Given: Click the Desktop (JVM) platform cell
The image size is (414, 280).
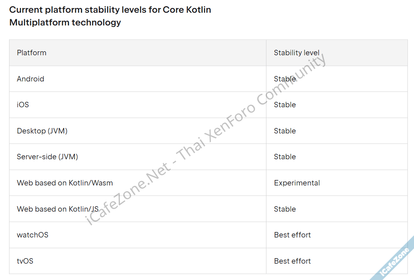Looking at the screenshot, I should [x=42, y=131].
